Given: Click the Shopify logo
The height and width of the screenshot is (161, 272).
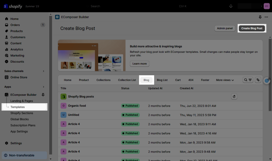Looking at the screenshot, I should click(x=13, y=6).
